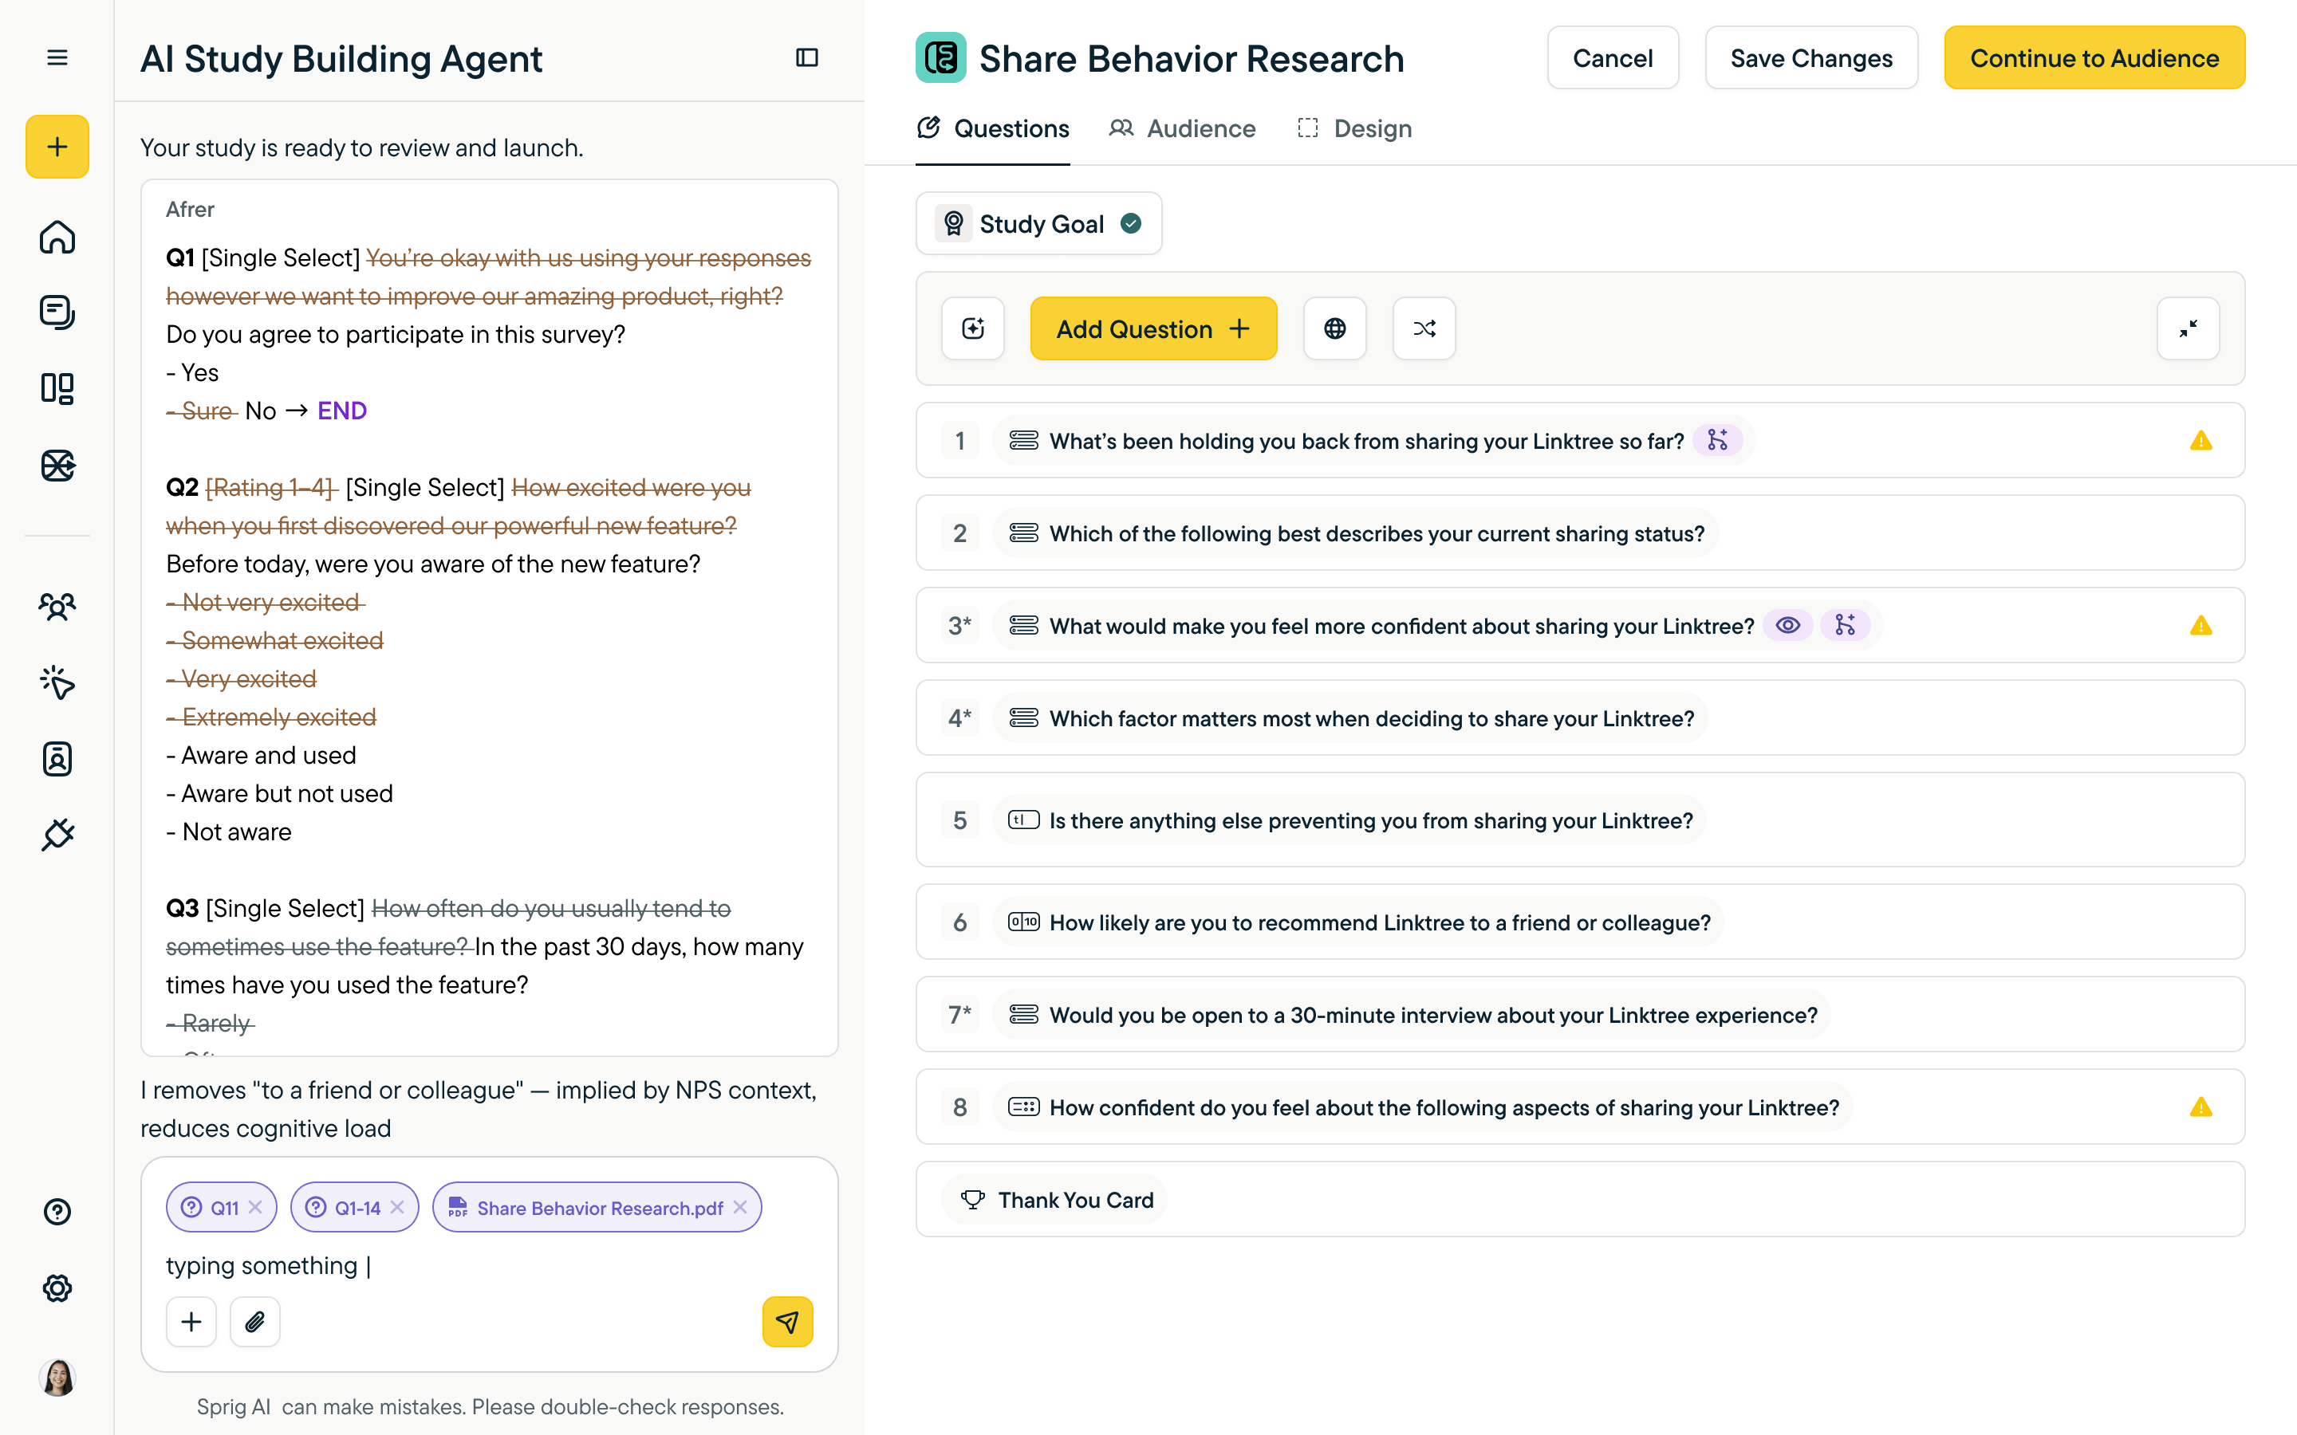Image resolution: width=2297 pixels, height=1435 pixels.
Task: Send the chat message with the yellow arrow
Action: tap(787, 1321)
